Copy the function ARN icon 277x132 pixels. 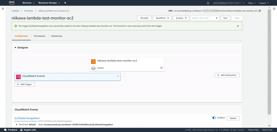[259, 11]
